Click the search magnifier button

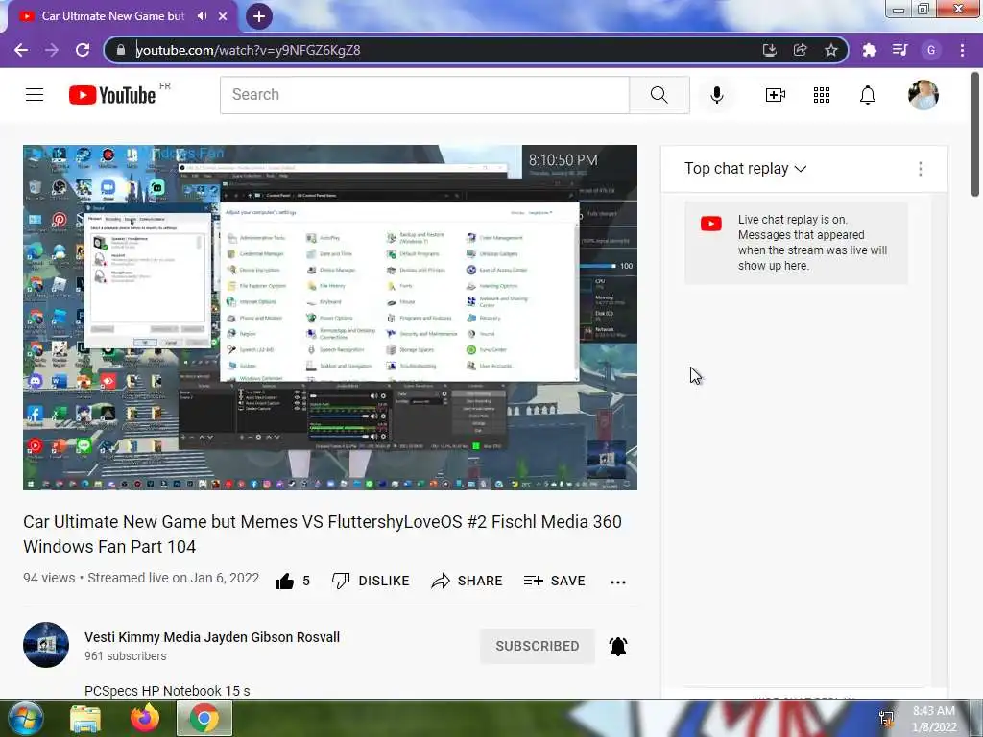[x=659, y=95]
